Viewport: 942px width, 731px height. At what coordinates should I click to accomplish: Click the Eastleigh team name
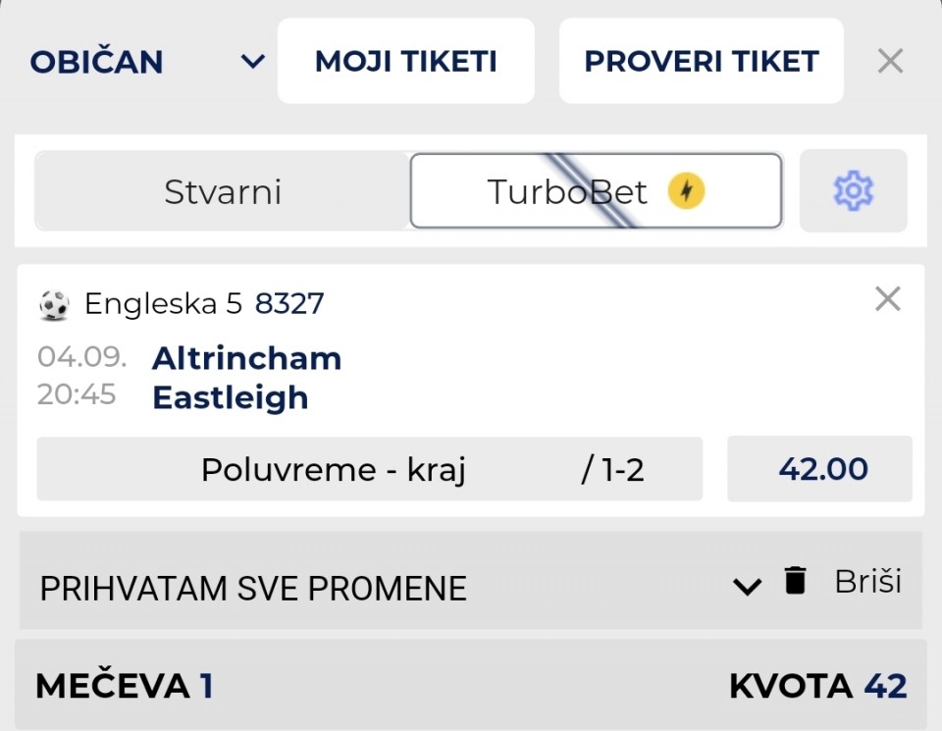[230, 397]
